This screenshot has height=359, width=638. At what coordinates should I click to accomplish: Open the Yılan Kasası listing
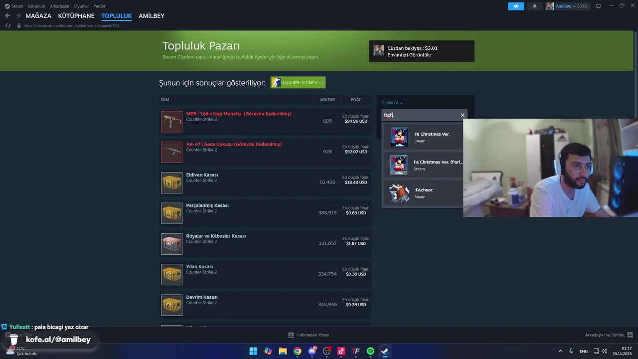click(x=265, y=274)
